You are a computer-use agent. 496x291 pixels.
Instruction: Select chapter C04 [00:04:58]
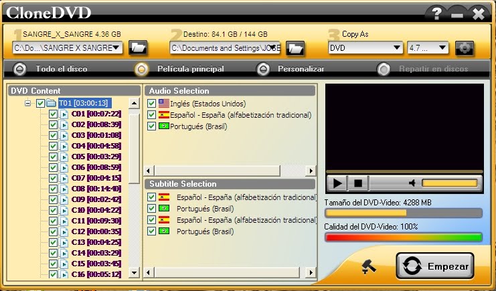(96, 146)
